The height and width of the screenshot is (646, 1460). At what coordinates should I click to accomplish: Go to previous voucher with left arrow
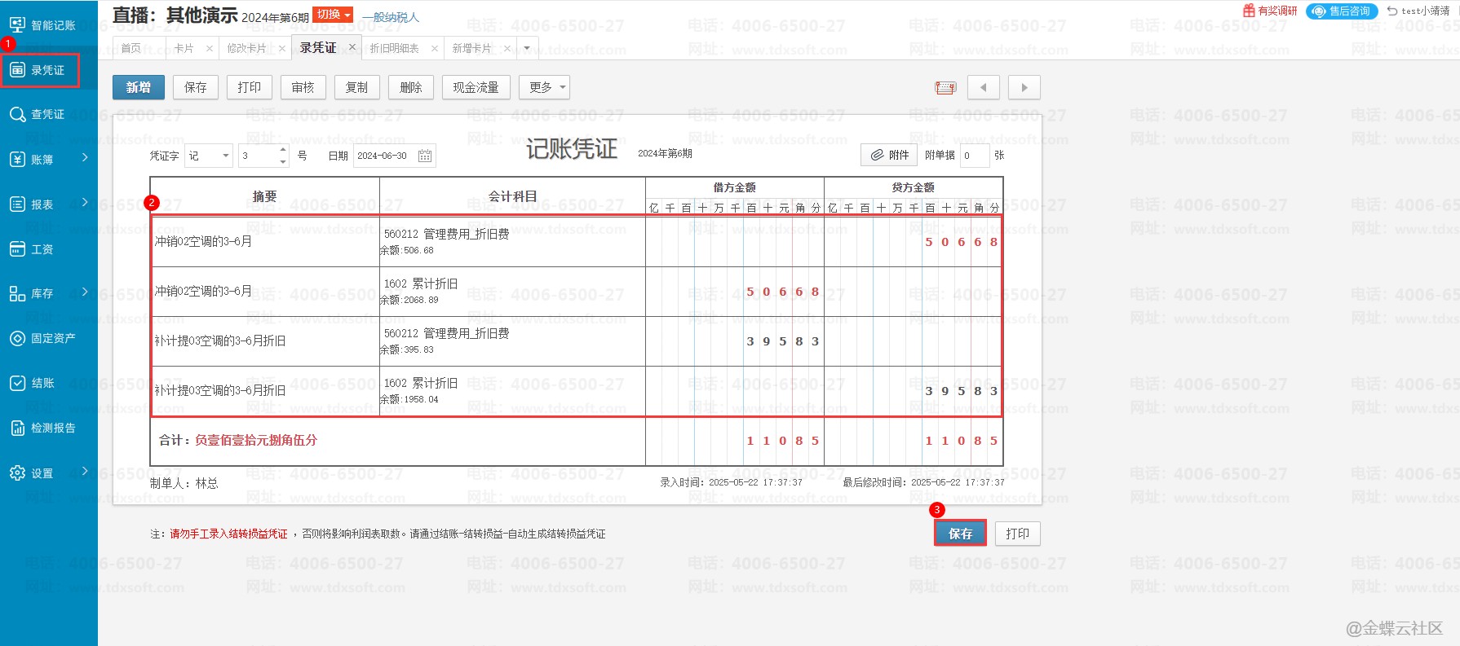point(983,87)
